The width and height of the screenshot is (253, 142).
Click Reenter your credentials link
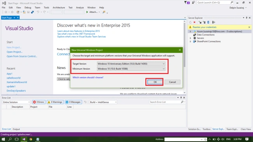tap(204, 27)
